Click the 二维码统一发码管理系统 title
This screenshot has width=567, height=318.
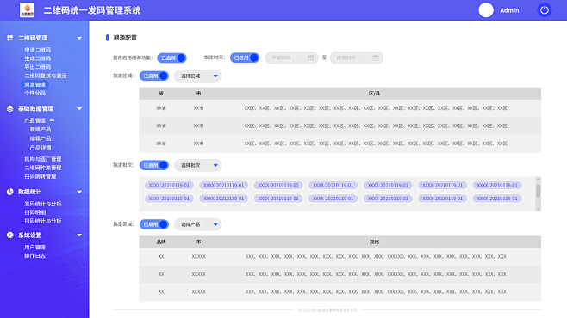point(92,10)
